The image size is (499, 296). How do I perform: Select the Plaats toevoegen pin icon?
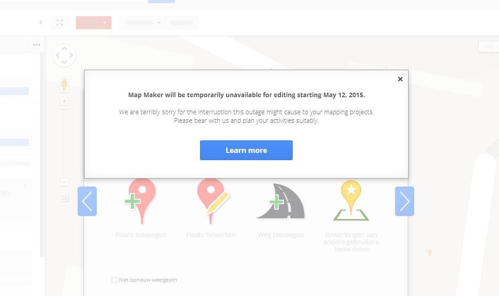[x=140, y=201]
